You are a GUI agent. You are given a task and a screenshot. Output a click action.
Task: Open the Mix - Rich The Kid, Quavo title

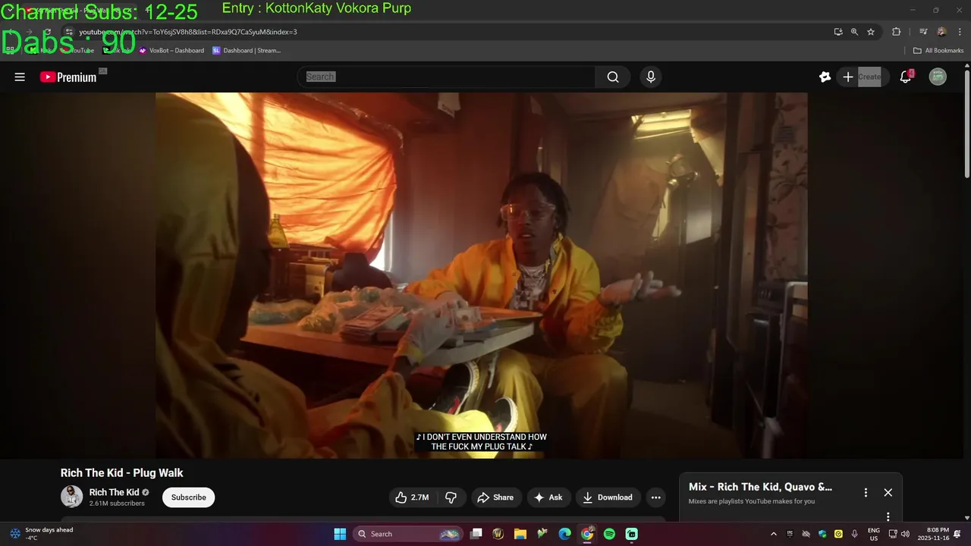tap(760, 487)
